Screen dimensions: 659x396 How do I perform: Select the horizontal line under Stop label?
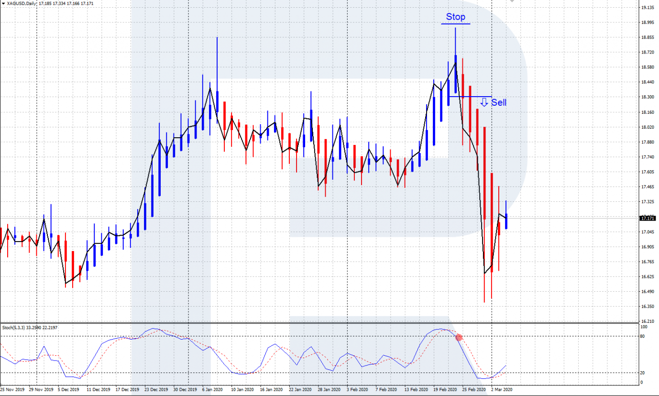456,24
